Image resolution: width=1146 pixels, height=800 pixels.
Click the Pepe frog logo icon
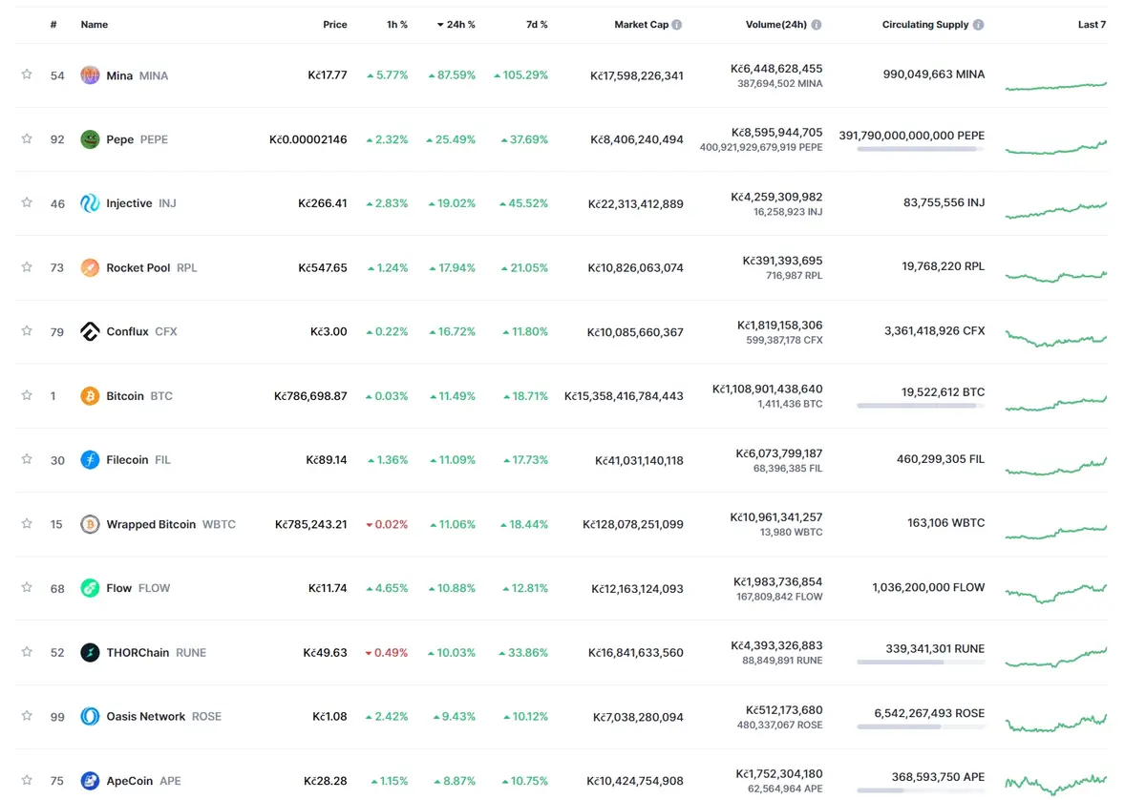90,139
